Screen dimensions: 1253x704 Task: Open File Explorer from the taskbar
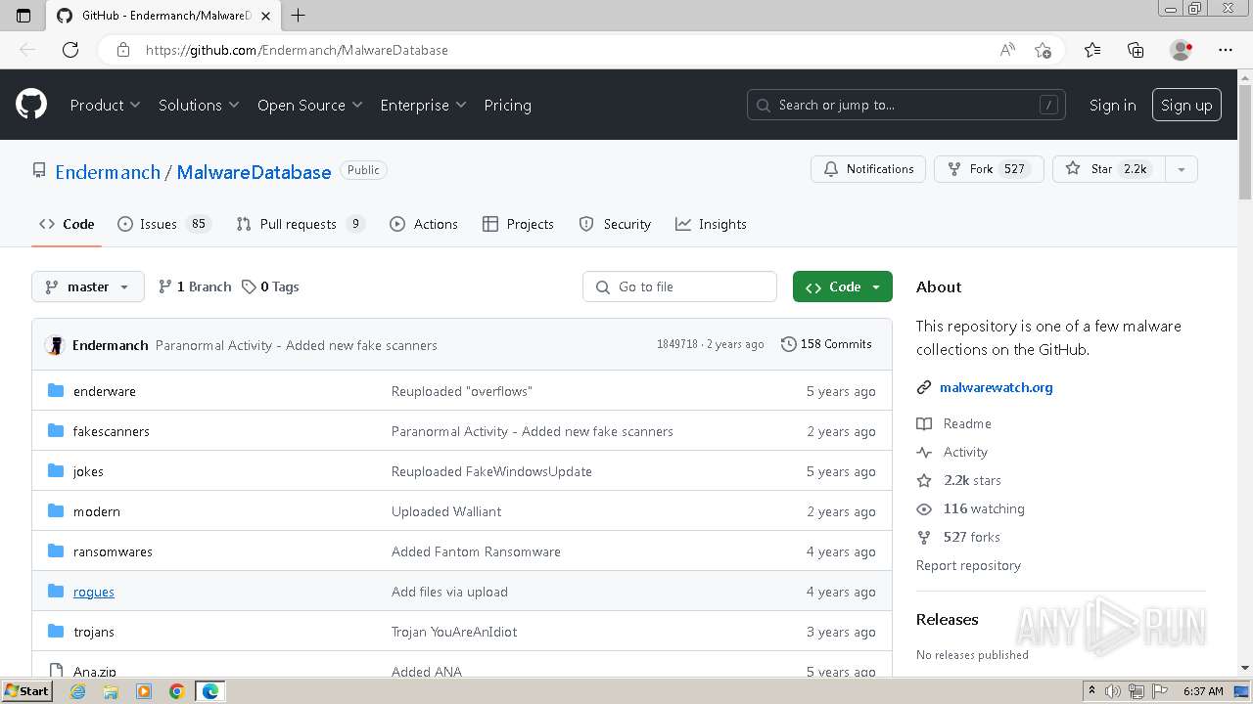pyautogui.click(x=111, y=691)
